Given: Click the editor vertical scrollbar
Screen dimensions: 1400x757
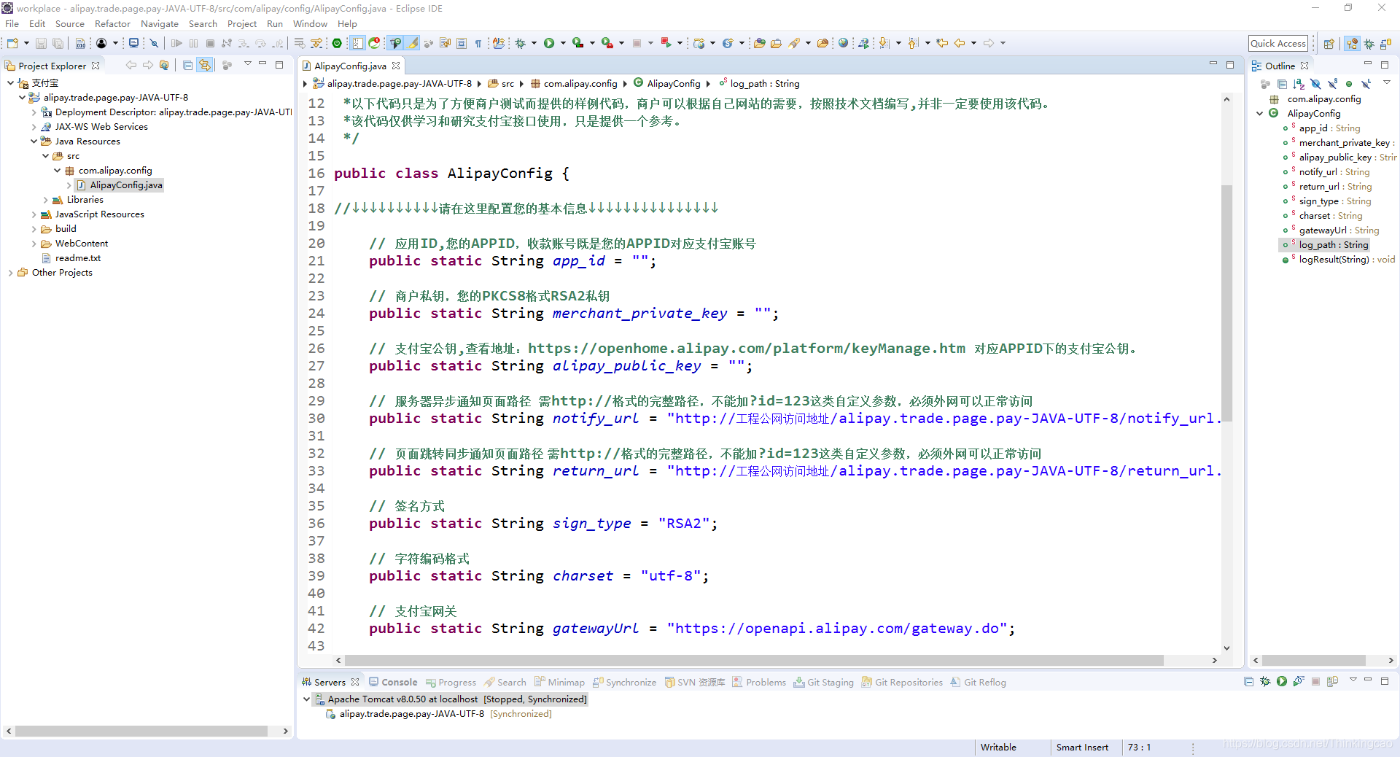Looking at the screenshot, I should [1226, 303].
